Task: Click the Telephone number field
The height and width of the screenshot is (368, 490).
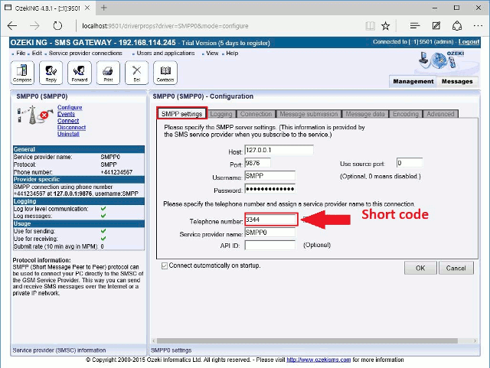Action: (270, 220)
